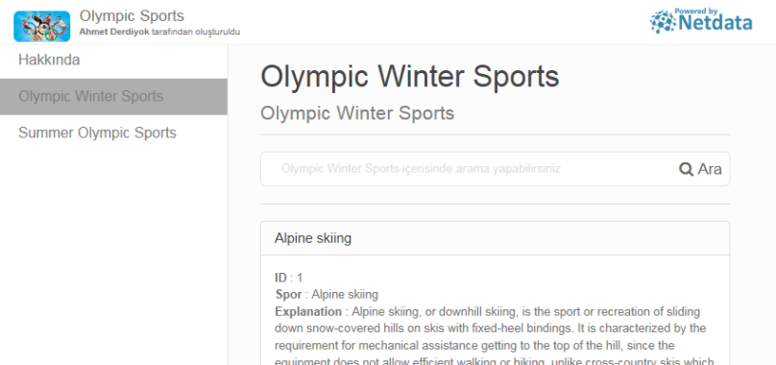Open the Powered by Netdata logo
This screenshot has height=365, width=776.
tap(701, 21)
